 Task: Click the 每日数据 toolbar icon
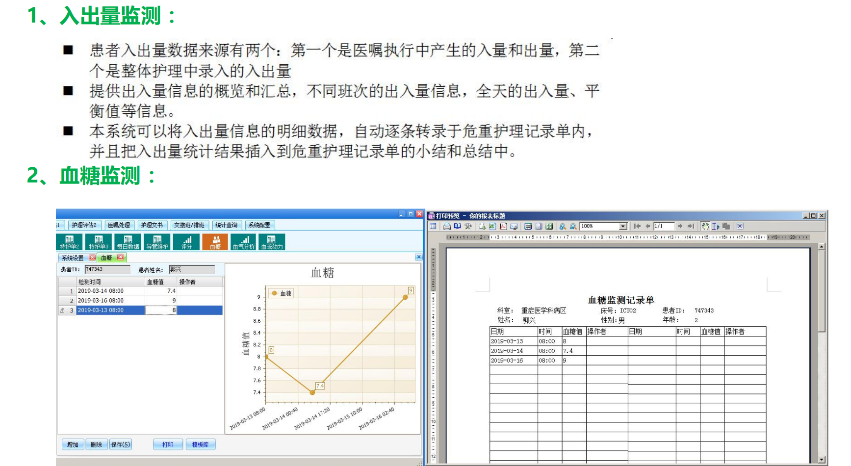click(128, 242)
